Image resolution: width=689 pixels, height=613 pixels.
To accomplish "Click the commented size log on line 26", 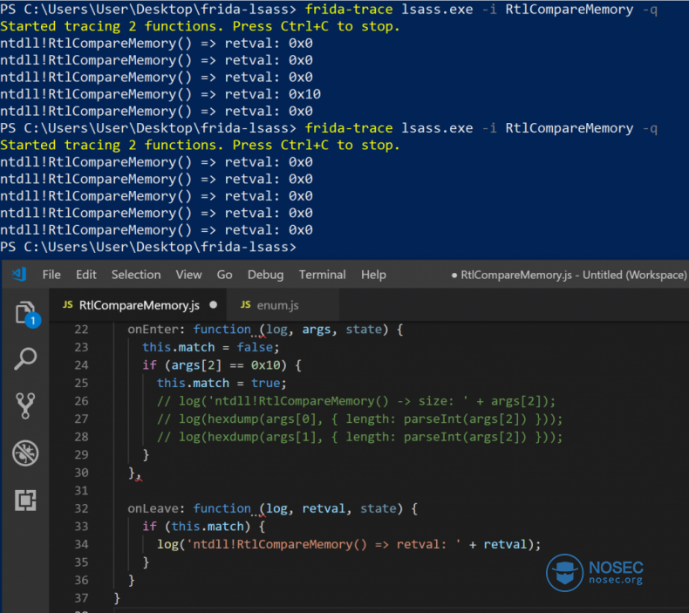I will [x=357, y=401].
